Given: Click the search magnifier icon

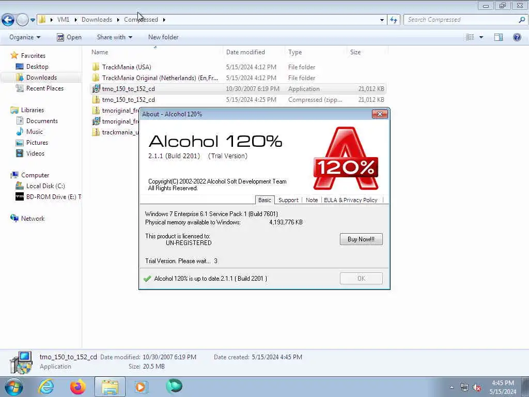Looking at the screenshot, I should point(522,20).
